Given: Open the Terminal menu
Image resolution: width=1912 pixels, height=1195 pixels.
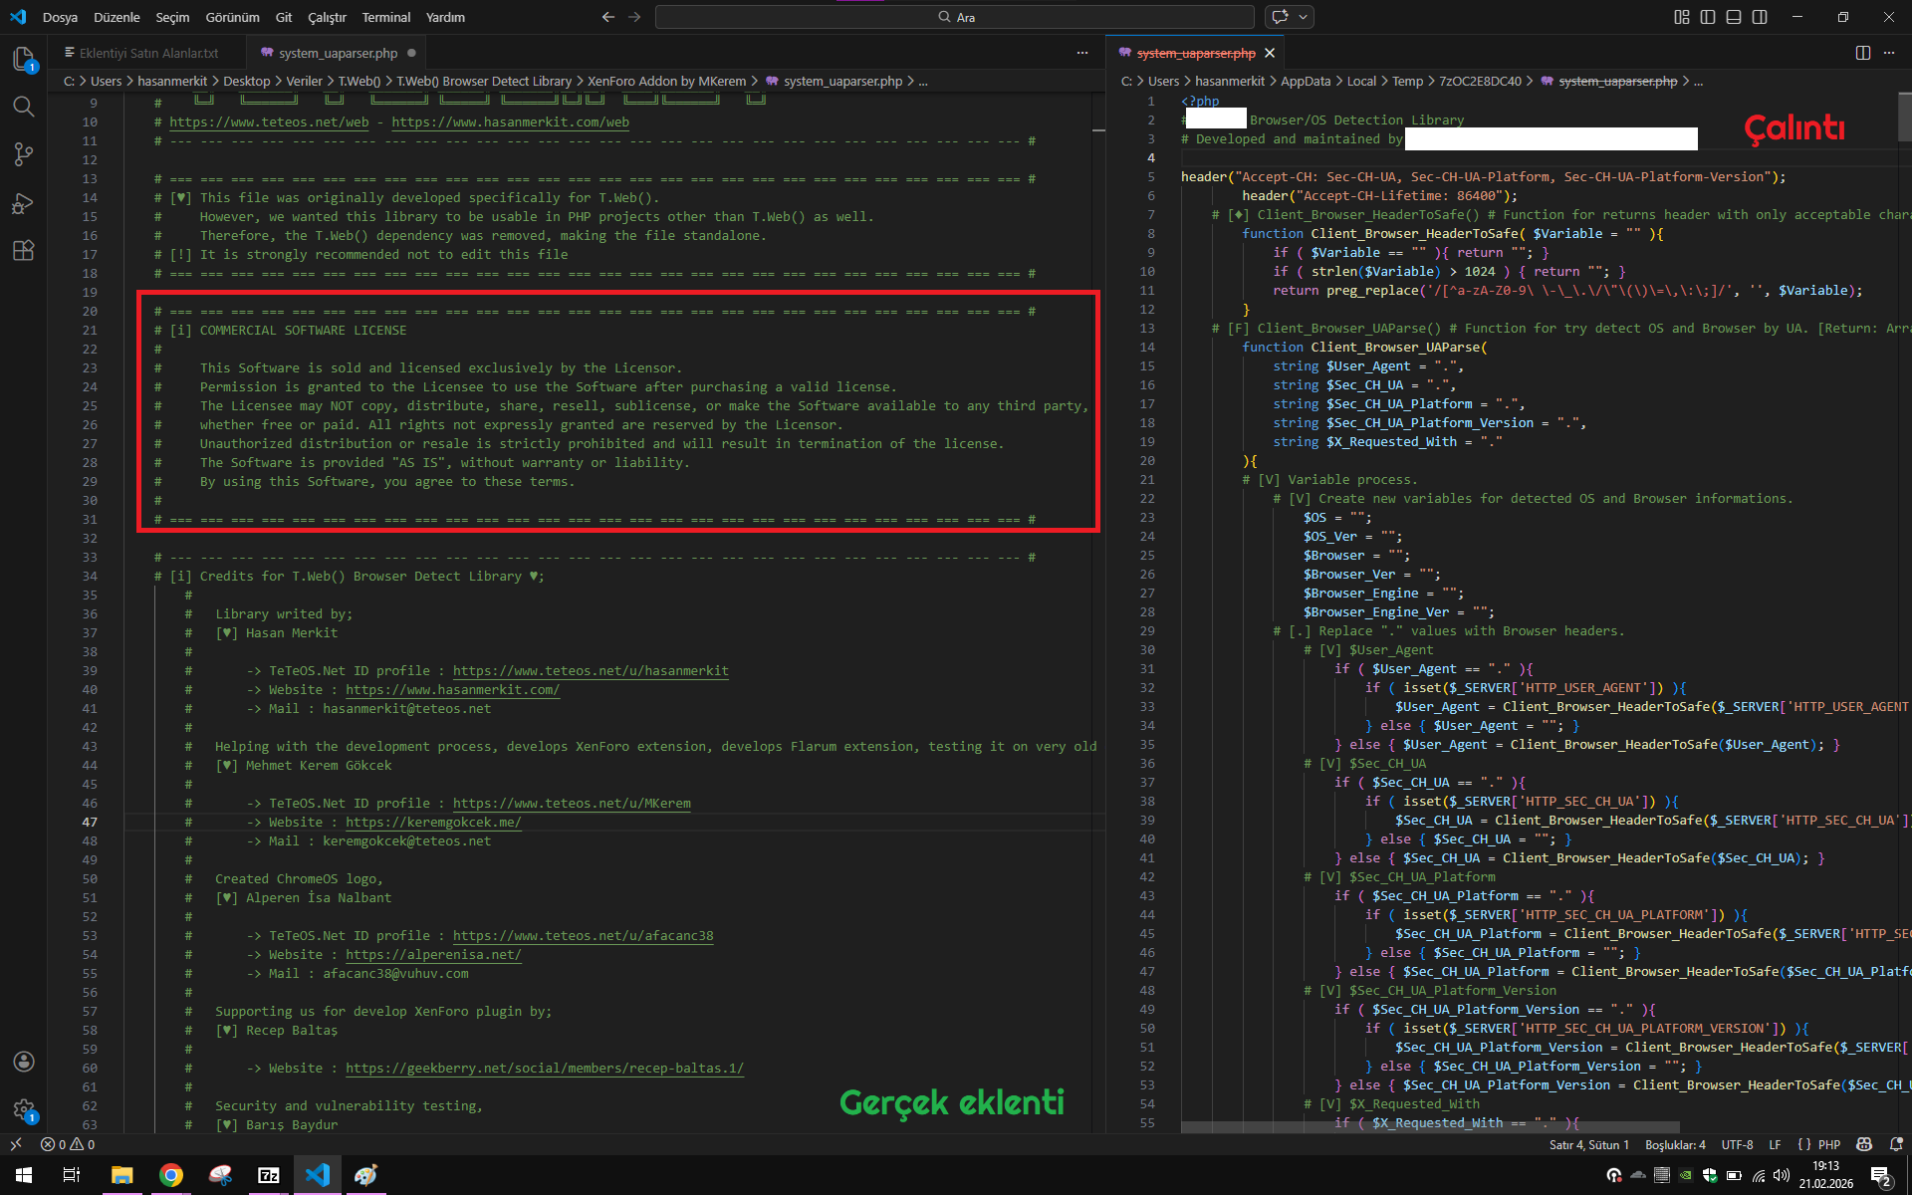Looking at the screenshot, I should coord(385,17).
